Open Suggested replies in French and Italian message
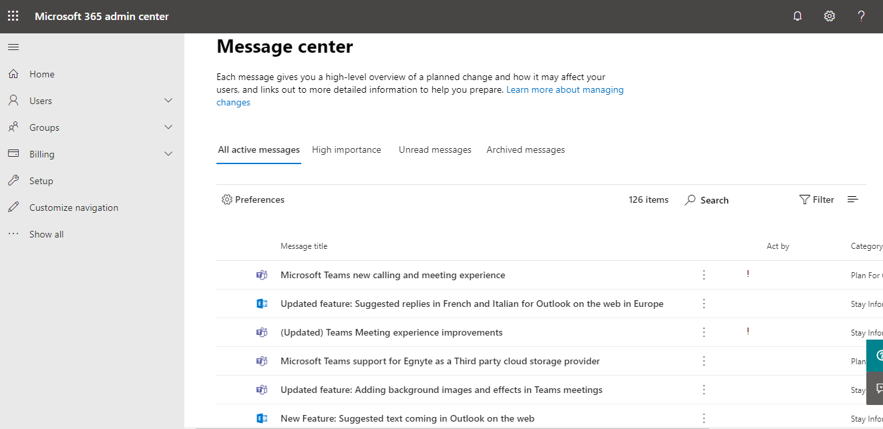The height and width of the screenshot is (429, 883). 472,304
